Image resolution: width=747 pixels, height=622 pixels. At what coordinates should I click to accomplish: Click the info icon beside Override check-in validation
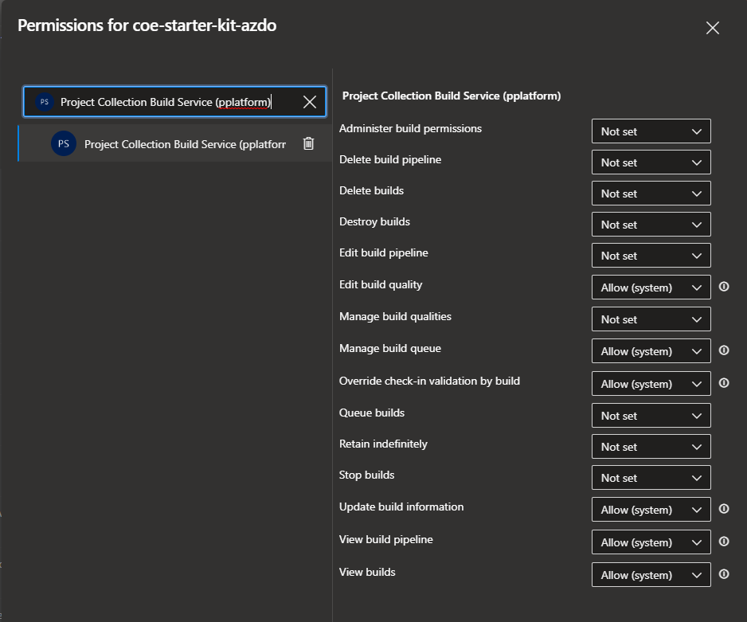pyautogui.click(x=724, y=383)
